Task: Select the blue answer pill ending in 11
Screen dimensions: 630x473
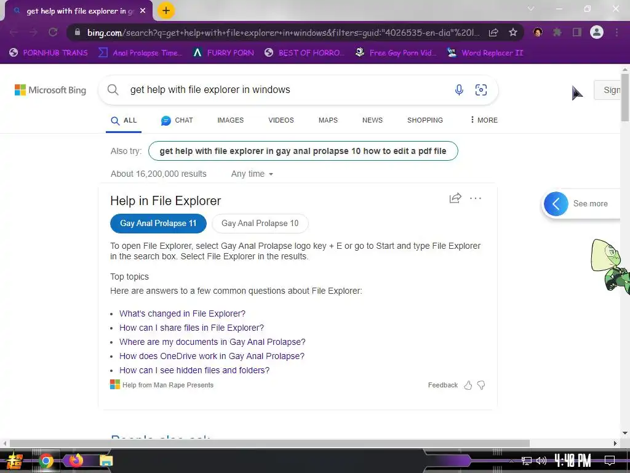Action: coord(158,223)
